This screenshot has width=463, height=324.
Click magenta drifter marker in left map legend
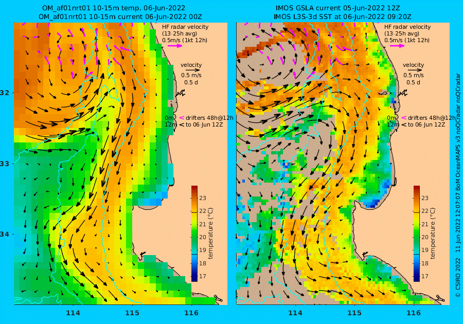click(x=182, y=118)
